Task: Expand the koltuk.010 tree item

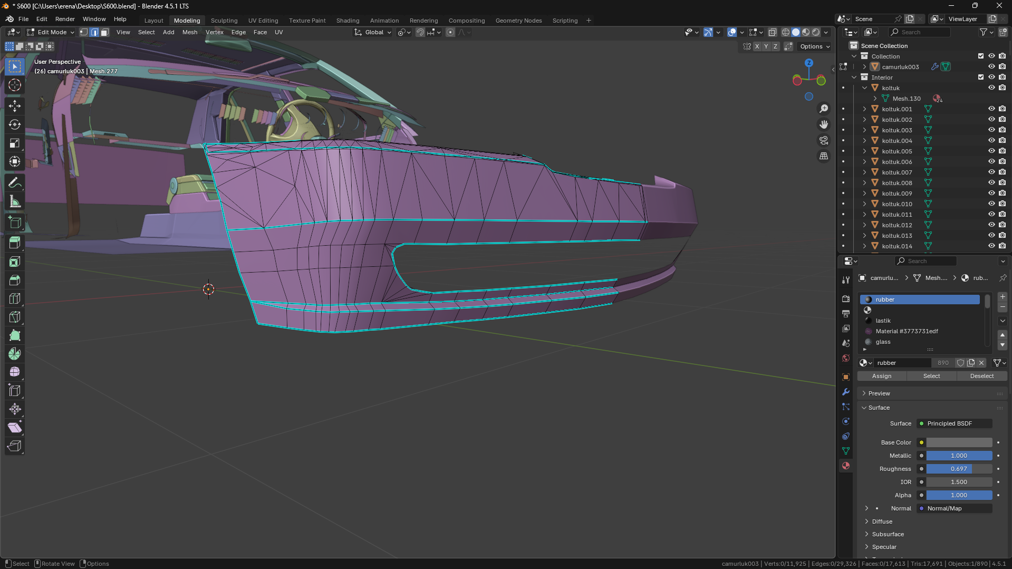Action: [864, 204]
